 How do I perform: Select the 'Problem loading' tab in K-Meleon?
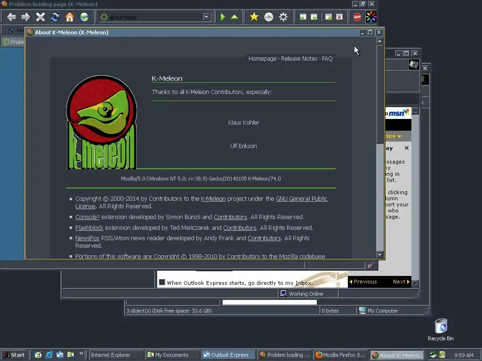[13, 41]
